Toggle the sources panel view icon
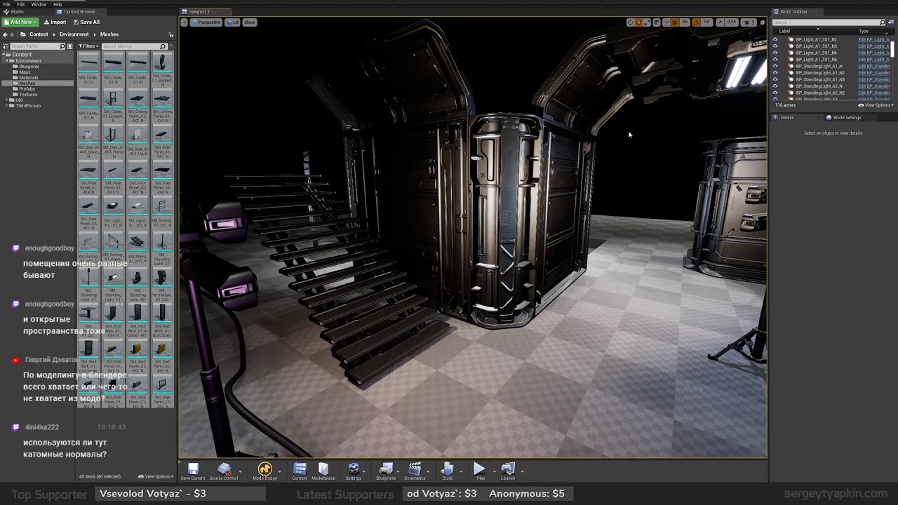Image resolution: width=898 pixels, height=505 pixels. point(6,46)
